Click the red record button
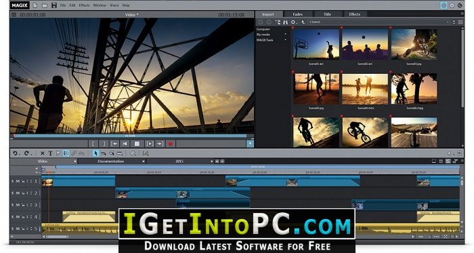474x253 pixels. tap(170, 144)
